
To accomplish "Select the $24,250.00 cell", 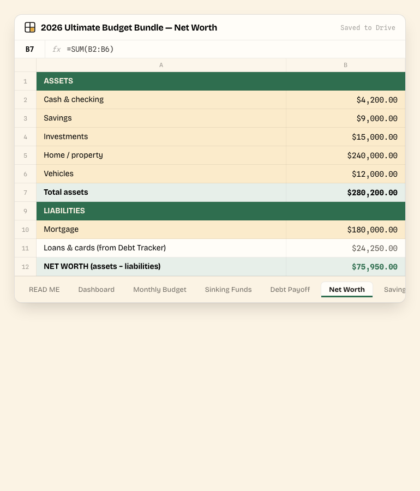I will pyautogui.click(x=345, y=248).
